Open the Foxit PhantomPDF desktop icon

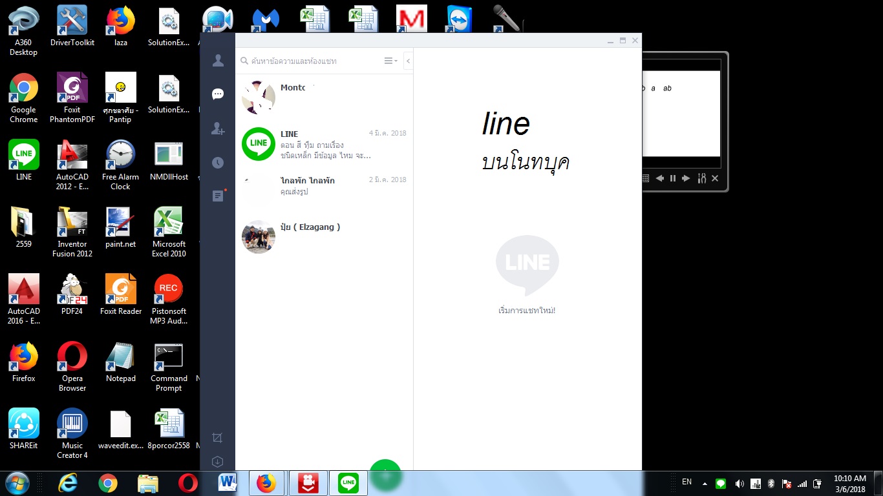72,98
